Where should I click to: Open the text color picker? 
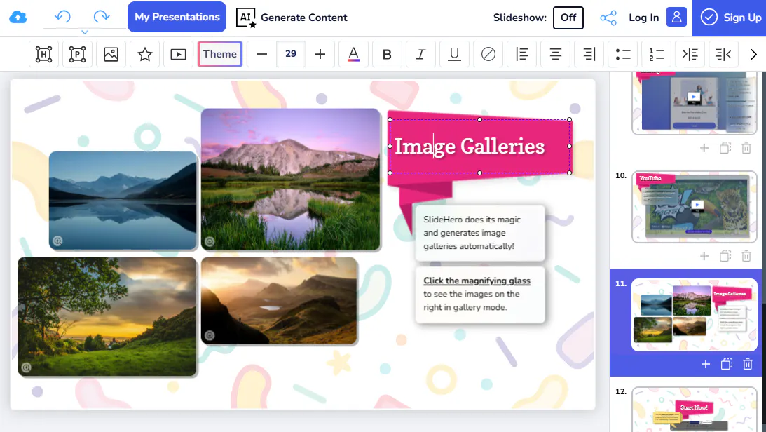click(353, 54)
